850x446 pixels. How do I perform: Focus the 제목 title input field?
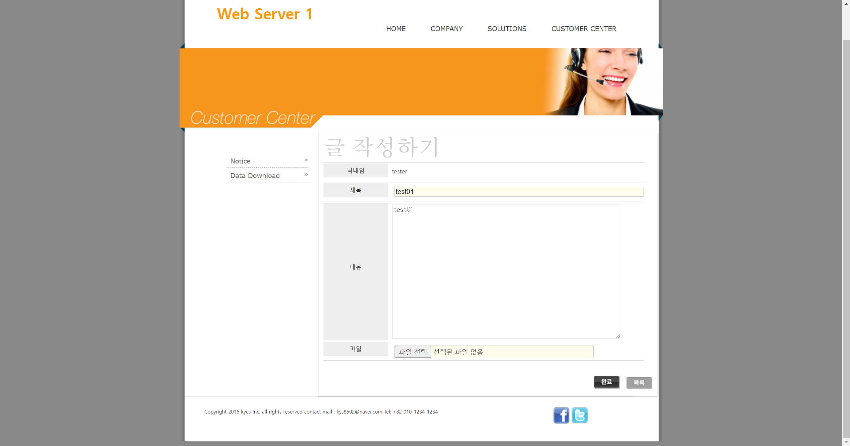pyautogui.click(x=518, y=192)
